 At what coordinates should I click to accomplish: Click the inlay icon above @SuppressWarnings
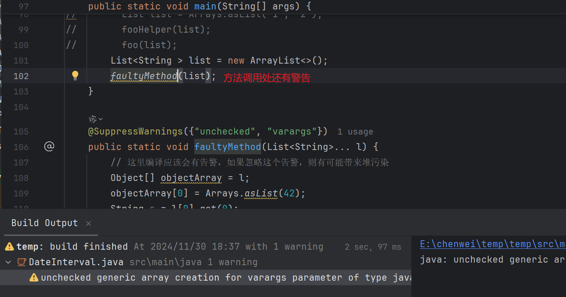pos(92,119)
